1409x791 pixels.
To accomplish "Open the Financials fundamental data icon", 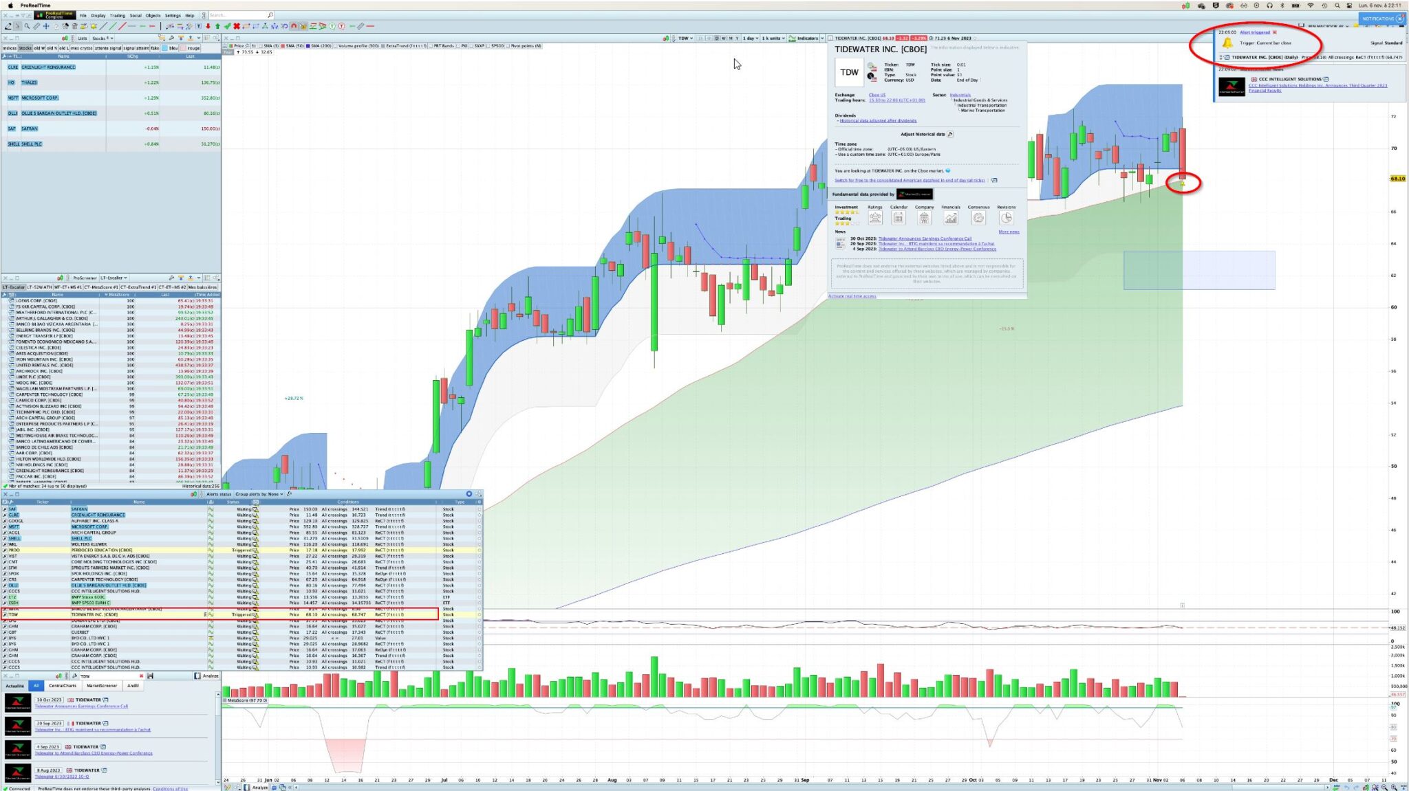I will (950, 218).
